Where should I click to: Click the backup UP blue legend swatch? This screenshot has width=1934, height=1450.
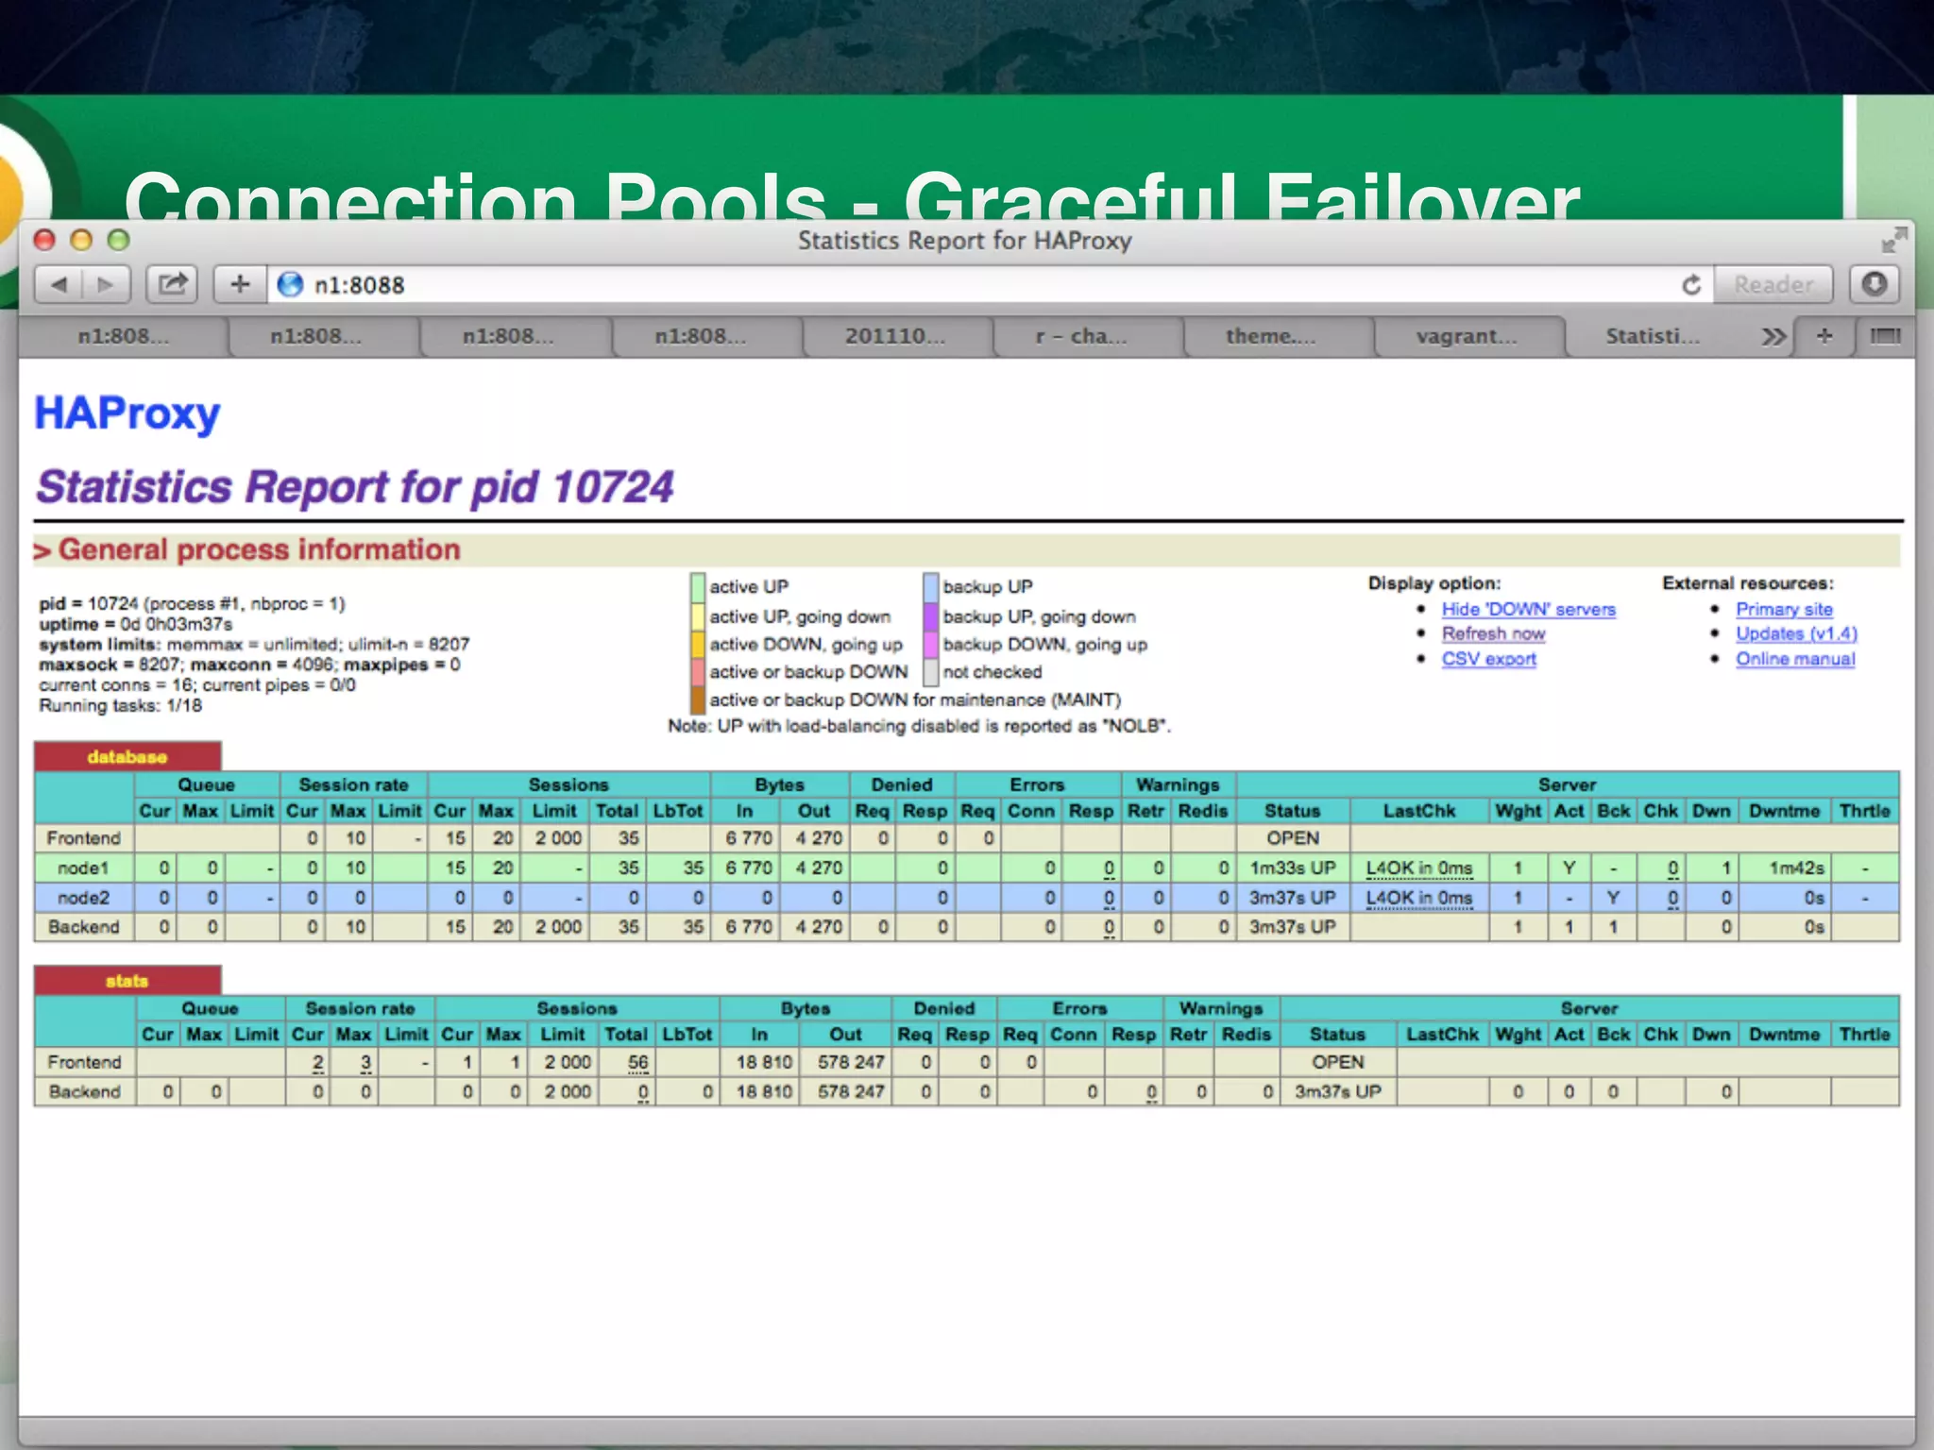click(930, 587)
